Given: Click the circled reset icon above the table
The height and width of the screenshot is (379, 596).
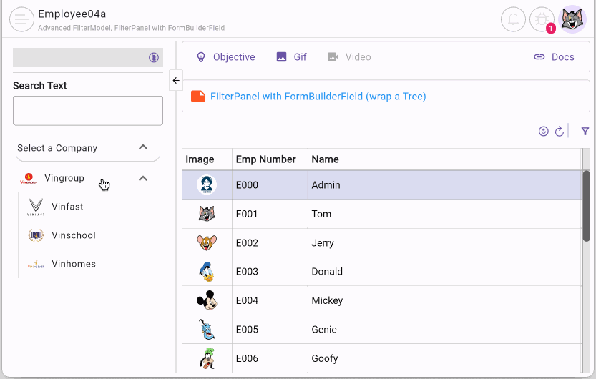Looking at the screenshot, I should tap(544, 132).
